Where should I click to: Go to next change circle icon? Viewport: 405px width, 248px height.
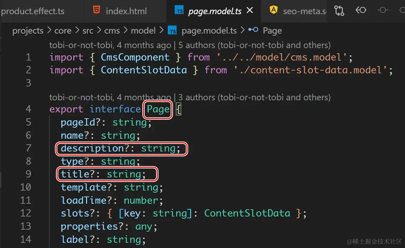[383, 10]
